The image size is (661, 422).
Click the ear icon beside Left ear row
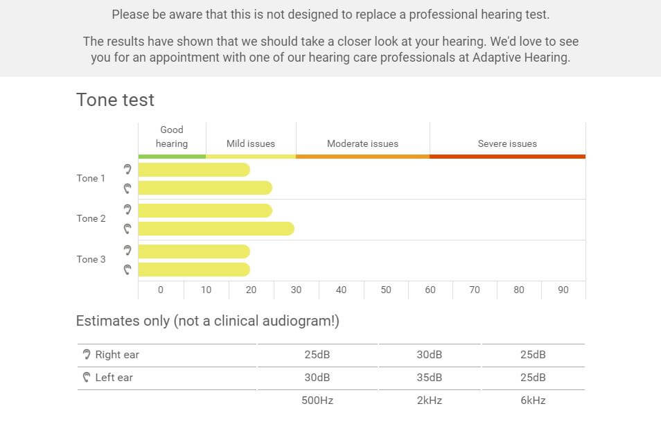87,378
